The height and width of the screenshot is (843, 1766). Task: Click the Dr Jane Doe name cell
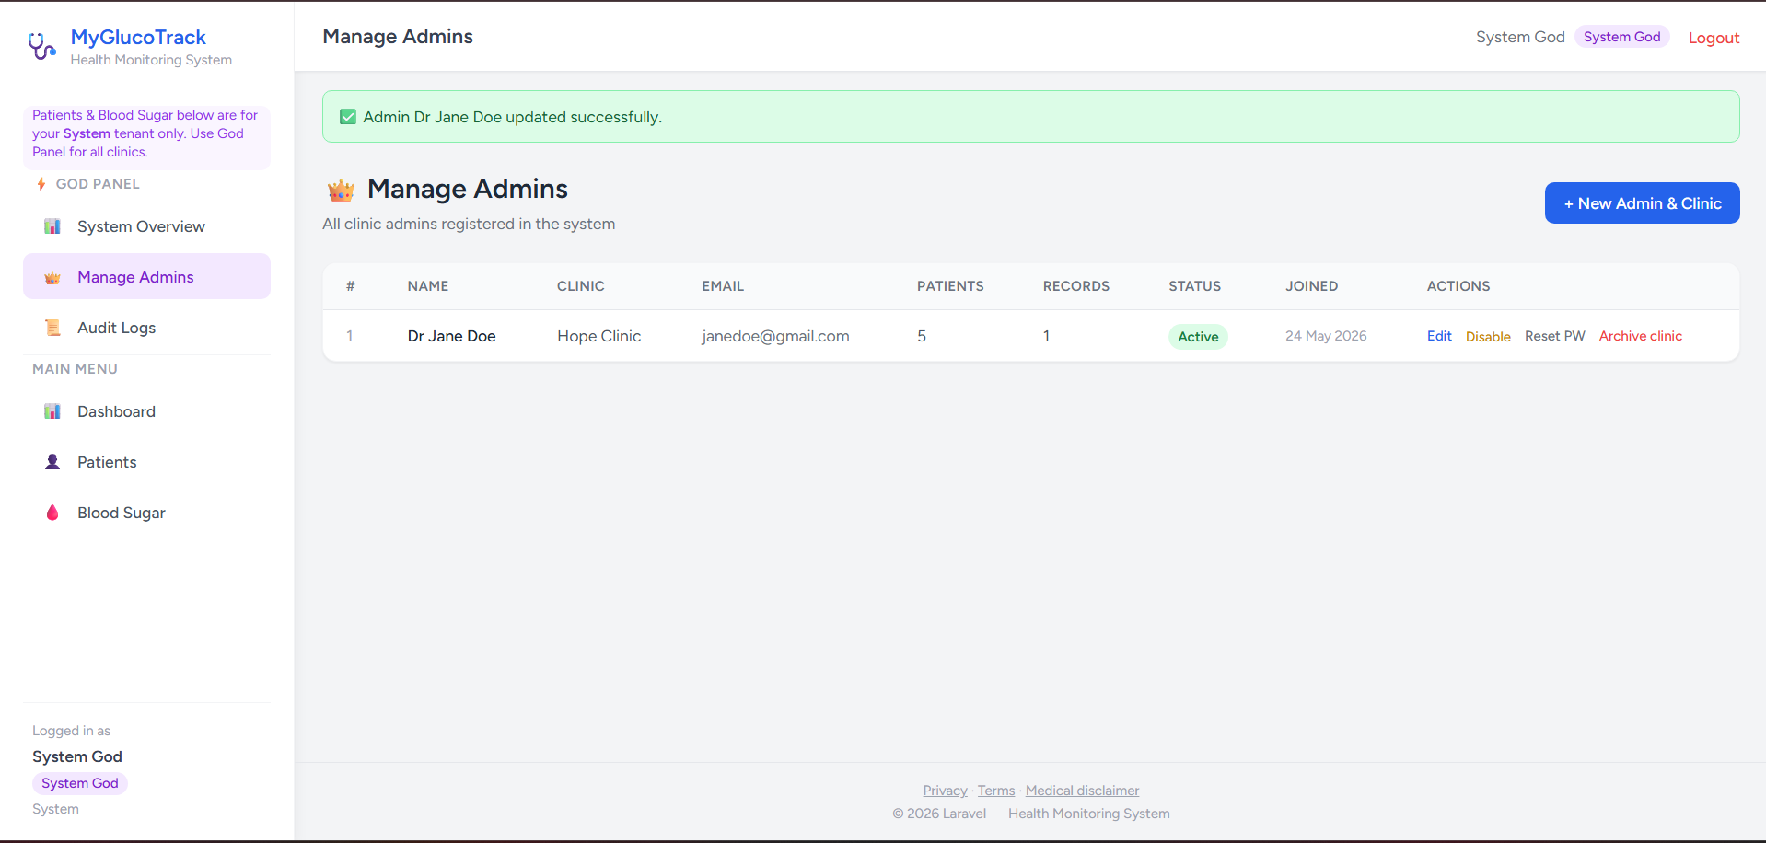coord(451,336)
